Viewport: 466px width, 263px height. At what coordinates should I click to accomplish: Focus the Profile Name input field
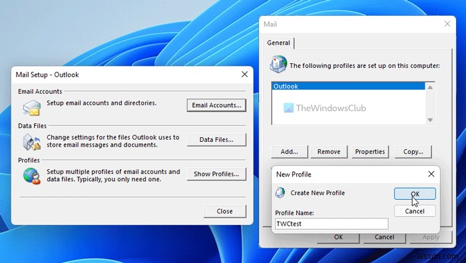click(332, 224)
